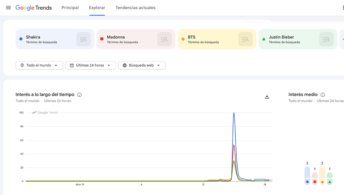This screenshot has height=195, width=344.
Task: Click the dom 19 x-axis label
Action: pyautogui.click(x=80, y=185)
